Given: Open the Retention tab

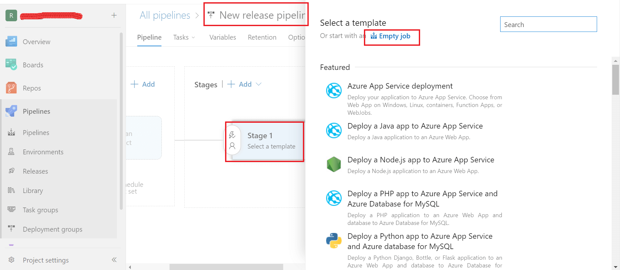Looking at the screenshot, I should click(x=262, y=37).
